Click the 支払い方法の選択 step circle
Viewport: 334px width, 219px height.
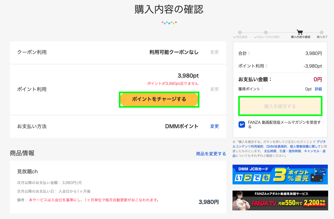pos(266,32)
